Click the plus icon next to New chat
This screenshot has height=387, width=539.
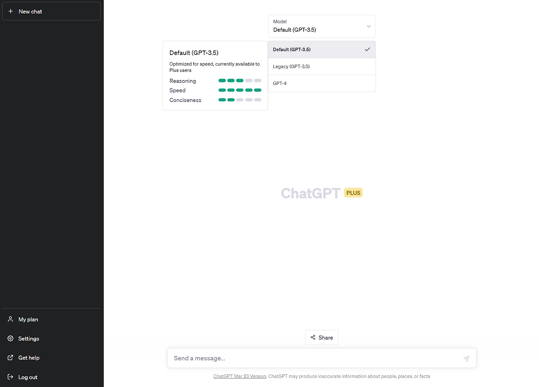pyautogui.click(x=11, y=11)
